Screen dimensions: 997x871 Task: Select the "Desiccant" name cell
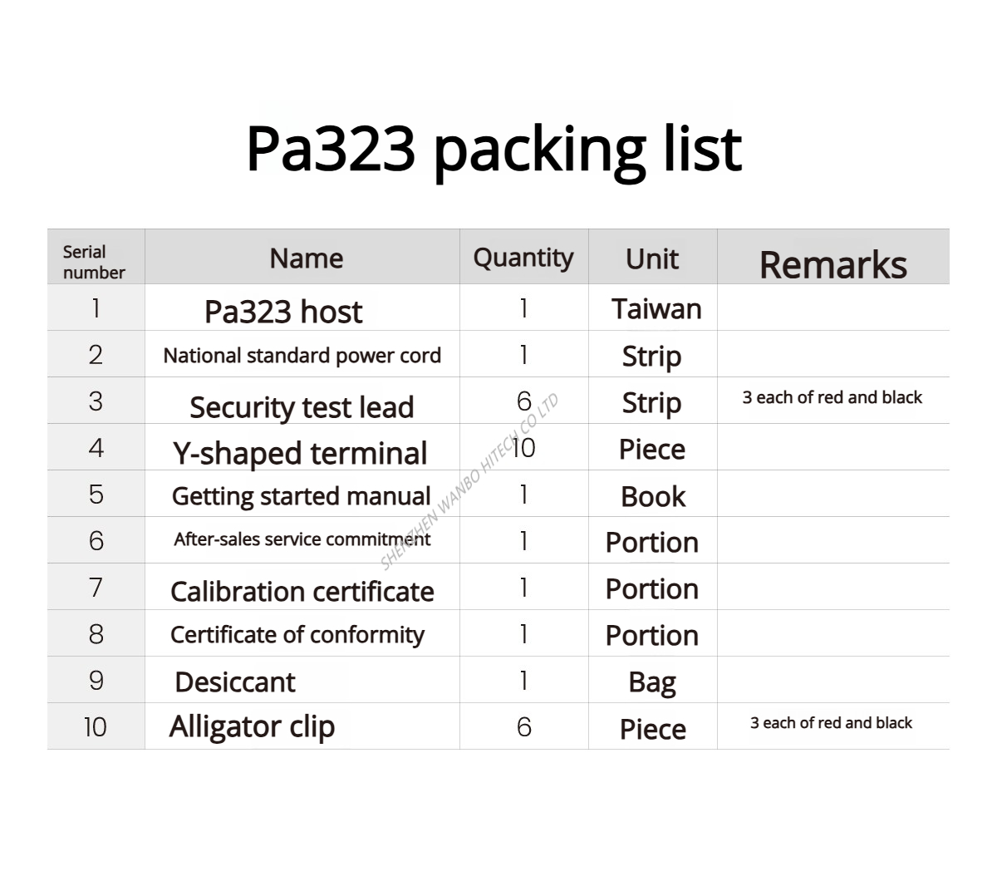[235, 682]
